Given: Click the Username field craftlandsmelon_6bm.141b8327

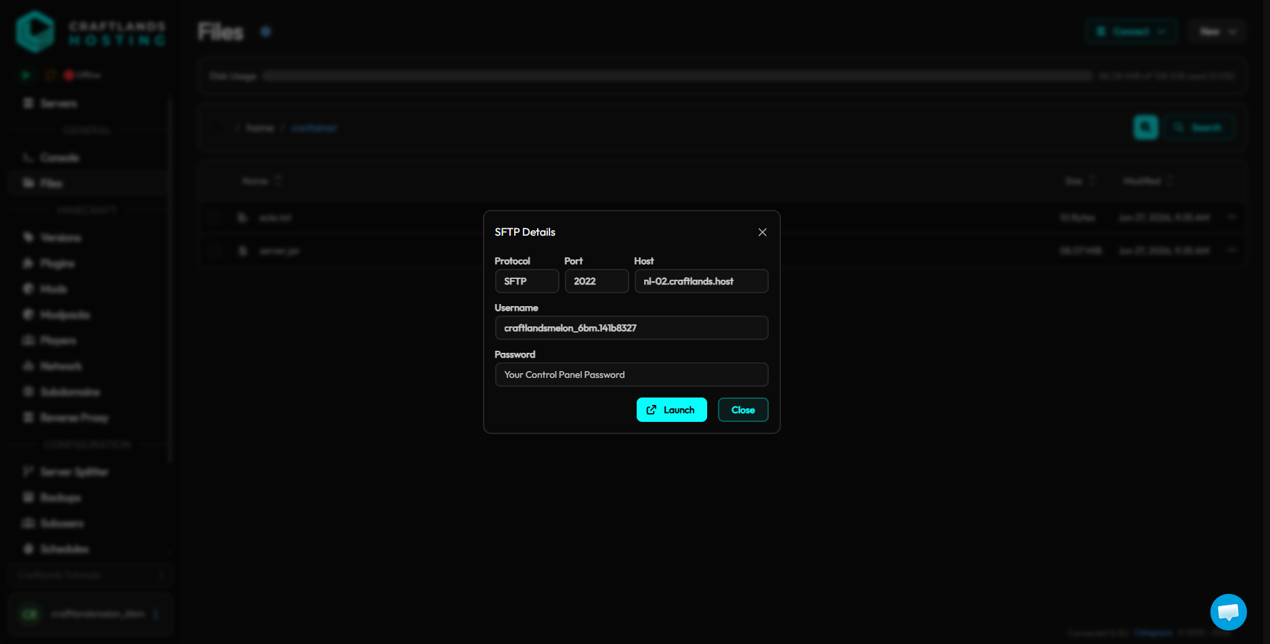Looking at the screenshot, I should pyautogui.click(x=631, y=328).
